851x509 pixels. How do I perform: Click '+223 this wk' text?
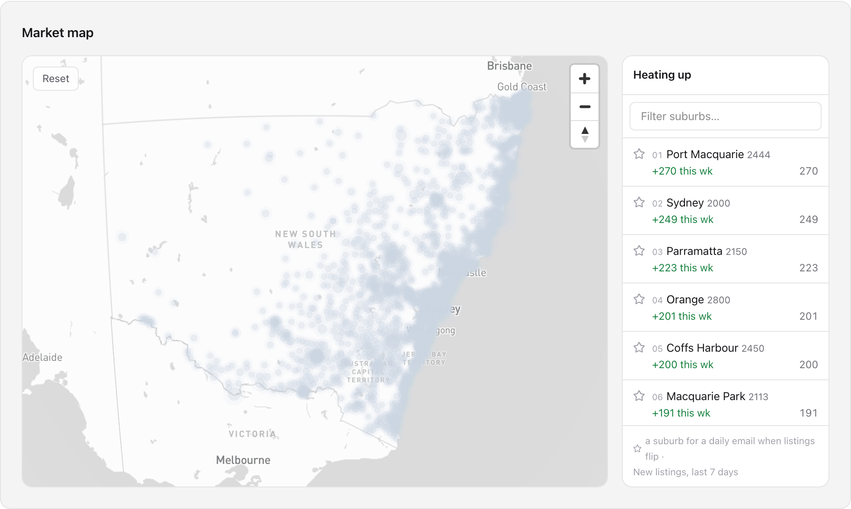683,268
